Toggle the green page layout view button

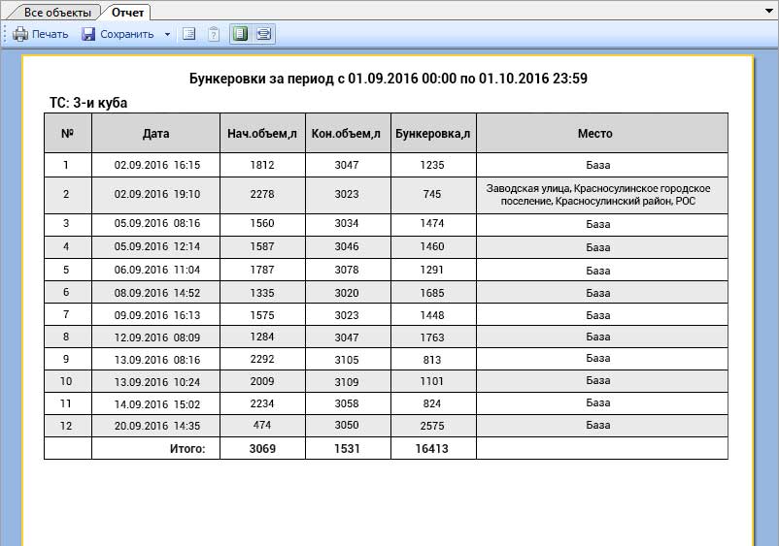coord(240,34)
